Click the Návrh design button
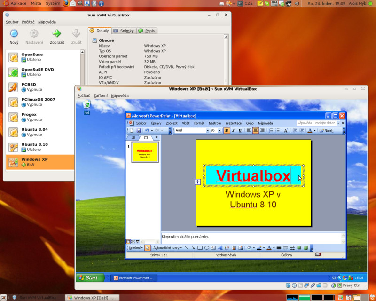Image resolution: width=376 pixels, height=301 pixels. [x=326, y=130]
